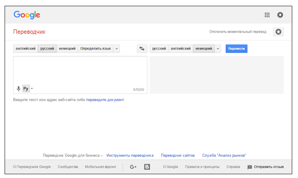Open Мобильная версия footer link
This screenshot has height=178, width=298.
point(100,167)
